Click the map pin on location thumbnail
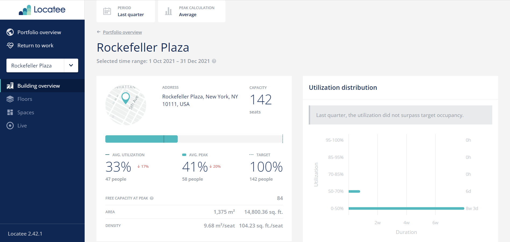The width and height of the screenshot is (510, 242). 125,98
